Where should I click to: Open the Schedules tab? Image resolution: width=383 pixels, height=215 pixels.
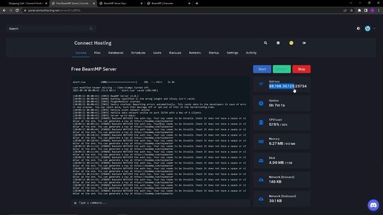[138, 53]
